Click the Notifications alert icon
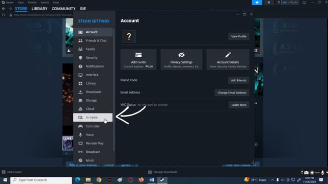This screenshot has width=328, height=184. click(80, 66)
